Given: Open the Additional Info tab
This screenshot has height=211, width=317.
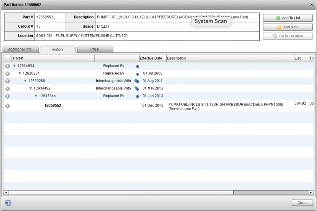Looking at the screenshot, I should tap(20, 49).
